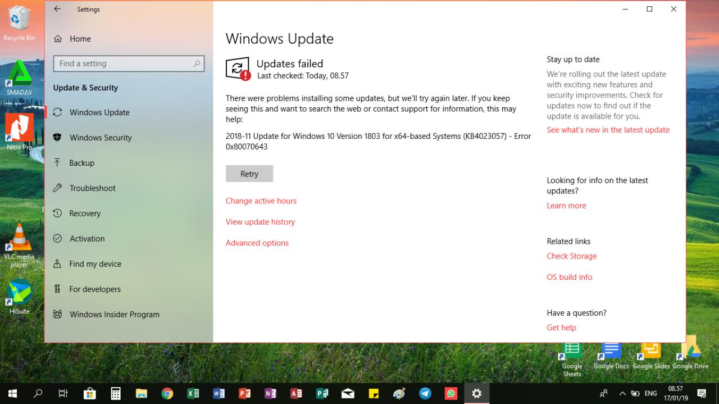Select the Nitro Pro desktop icon
This screenshot has width=719, height=404.
point(20,132)
